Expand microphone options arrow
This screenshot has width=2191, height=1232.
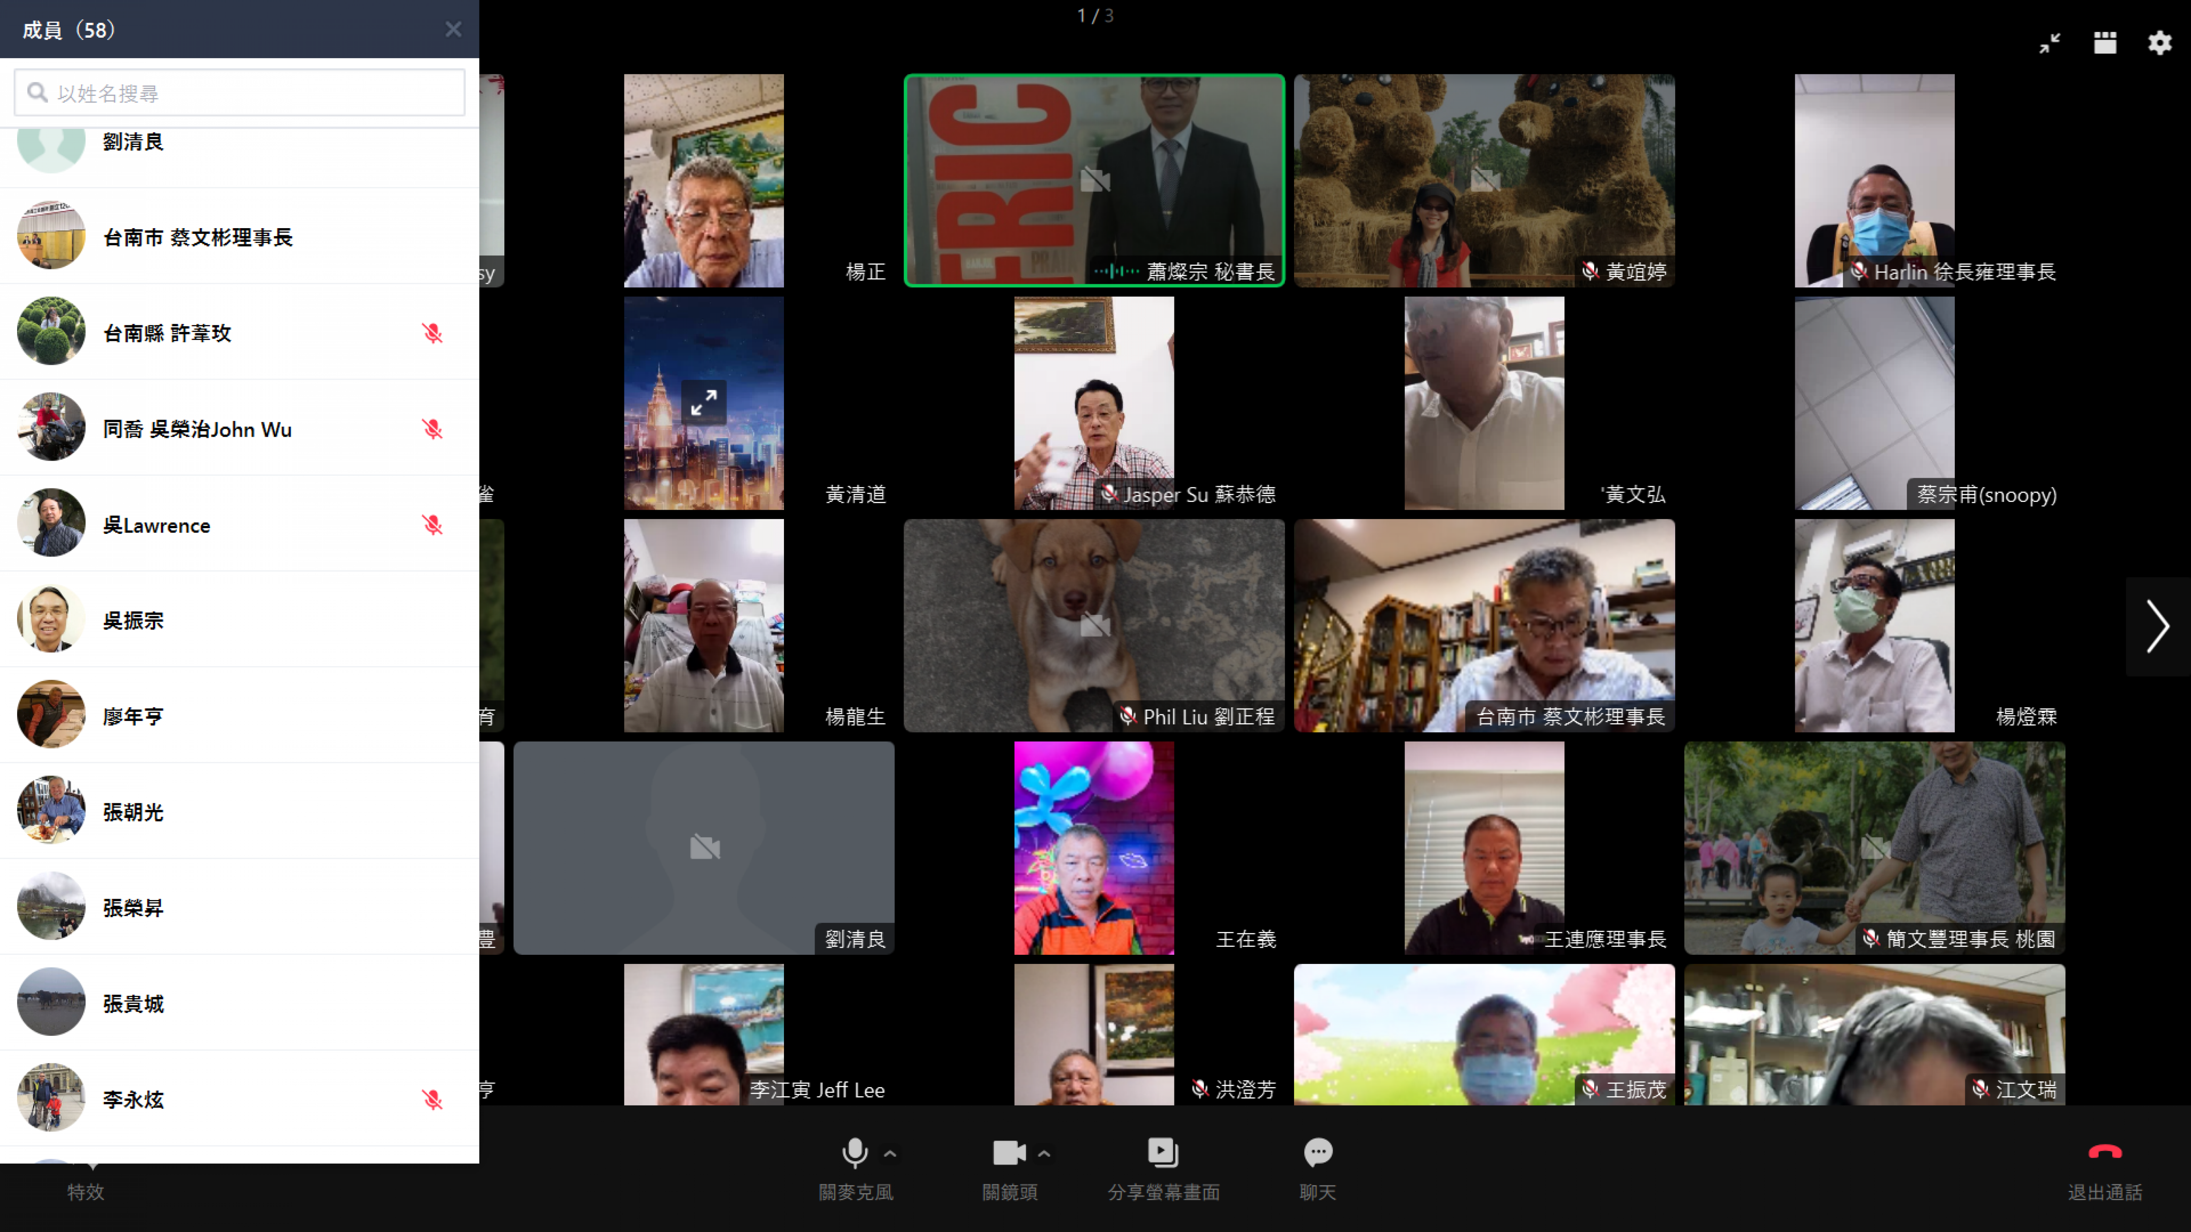click(890, 1154)
